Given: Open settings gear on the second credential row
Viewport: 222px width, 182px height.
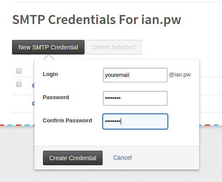Looking at the screenshot, I should pos(33,103).
